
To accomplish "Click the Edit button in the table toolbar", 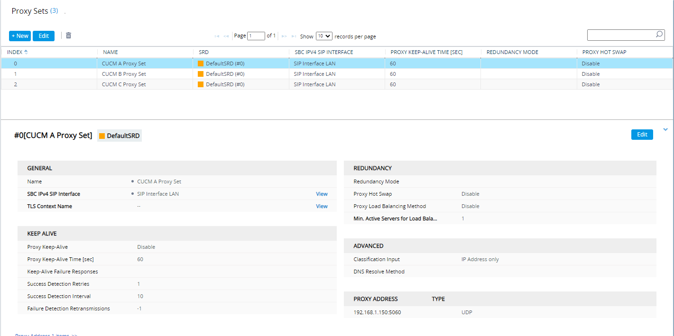I will [x=44, y=36].
